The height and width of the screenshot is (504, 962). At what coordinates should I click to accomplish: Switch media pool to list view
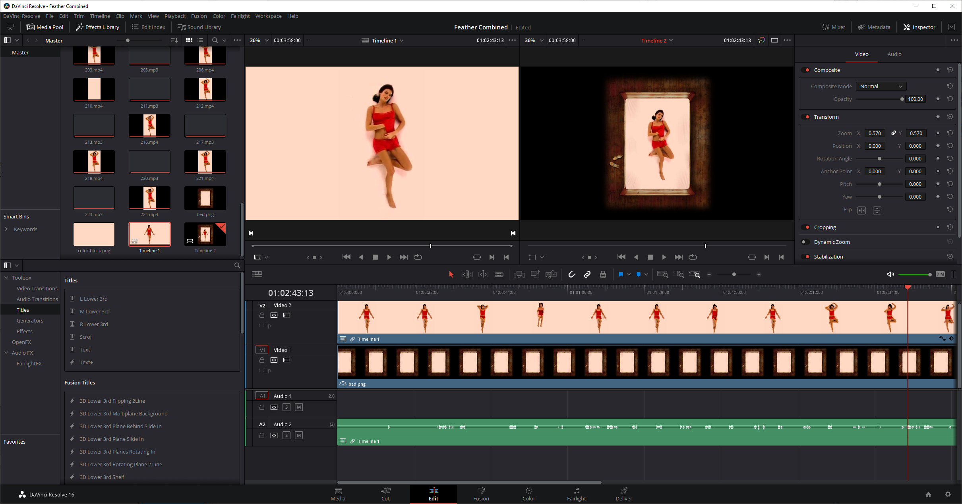(x=200, y=40)
